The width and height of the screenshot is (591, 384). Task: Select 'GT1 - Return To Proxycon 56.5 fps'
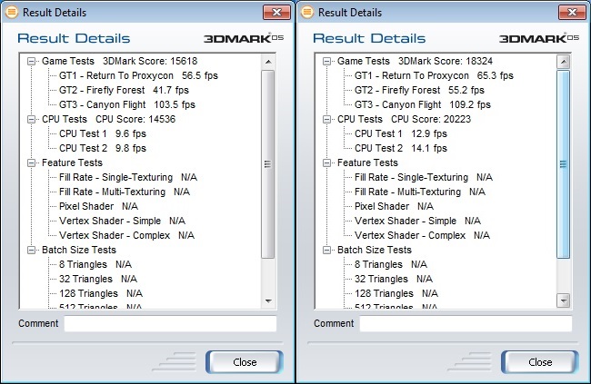click(x=138, y=75)
